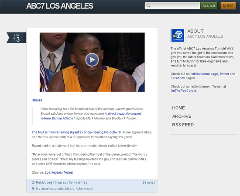240x196 pixels.
Task: Open the Los Angeles Times source link
Action: [x=58, y=172]
